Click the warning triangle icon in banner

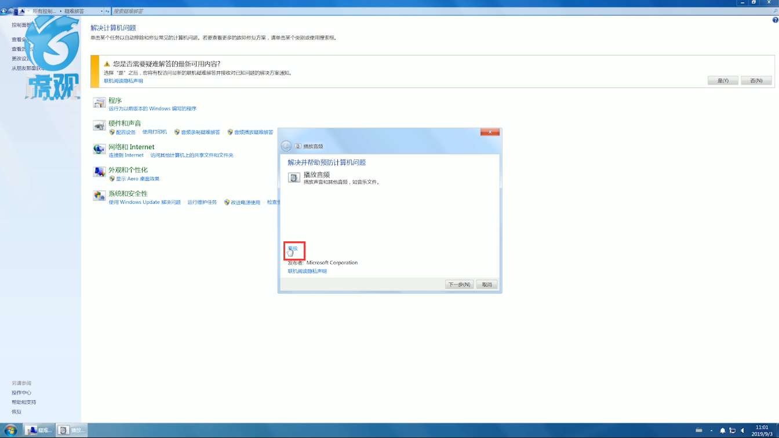[x=107, y=64]
